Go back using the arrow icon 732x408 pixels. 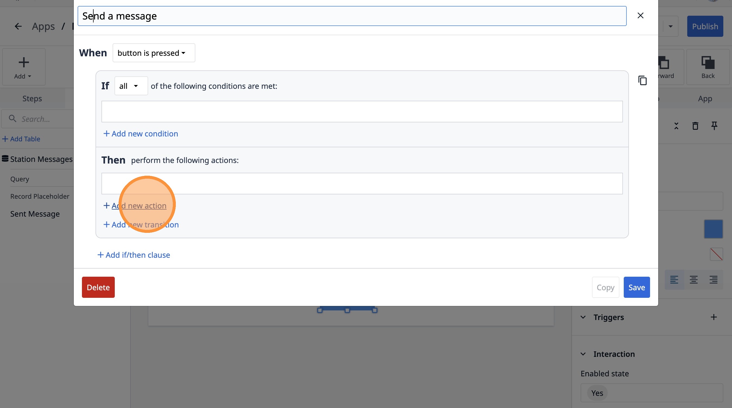coord(18,26)
